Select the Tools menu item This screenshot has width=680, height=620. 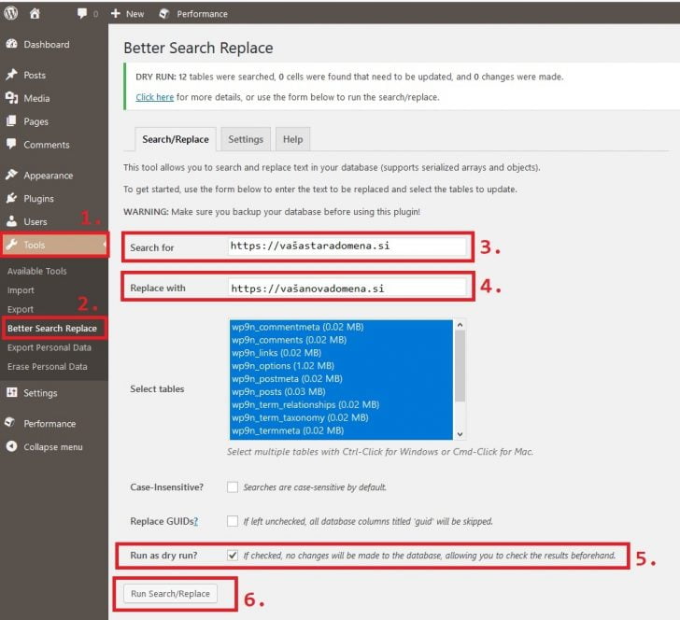click(x=54, y=245)
